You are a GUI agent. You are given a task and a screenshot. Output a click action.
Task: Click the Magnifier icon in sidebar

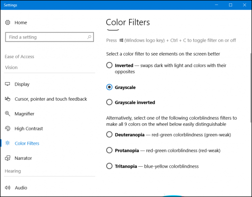pos(7,114)
